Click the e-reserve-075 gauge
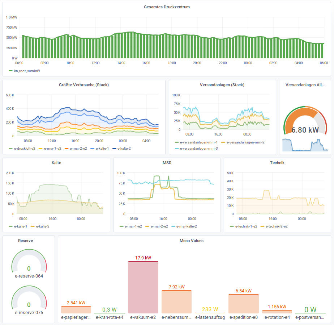334x325 pixels. coord(29,300)
